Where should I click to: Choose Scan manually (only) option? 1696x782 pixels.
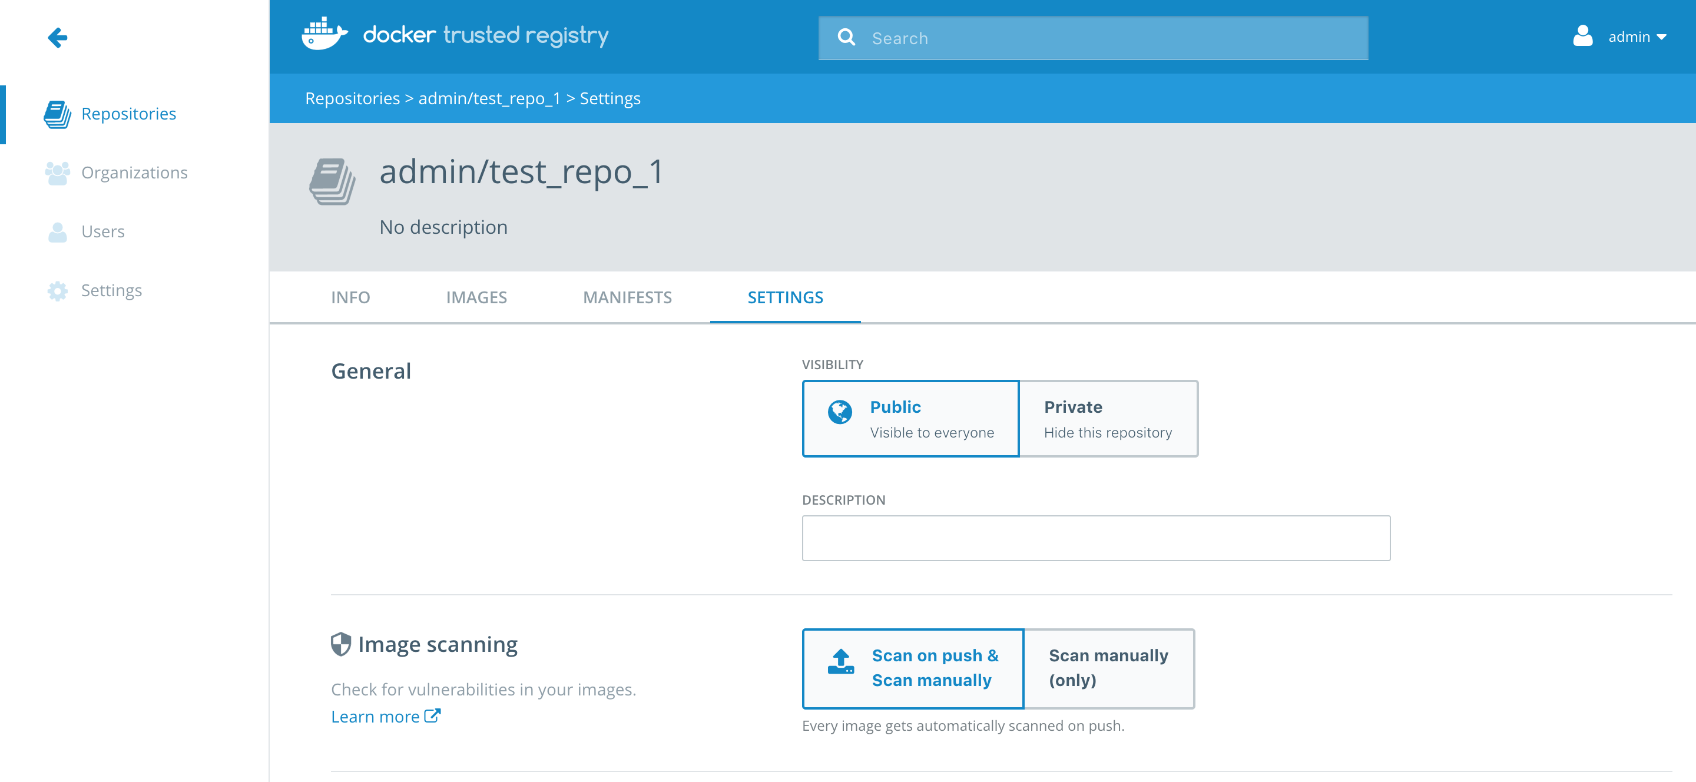(1109, 668)
